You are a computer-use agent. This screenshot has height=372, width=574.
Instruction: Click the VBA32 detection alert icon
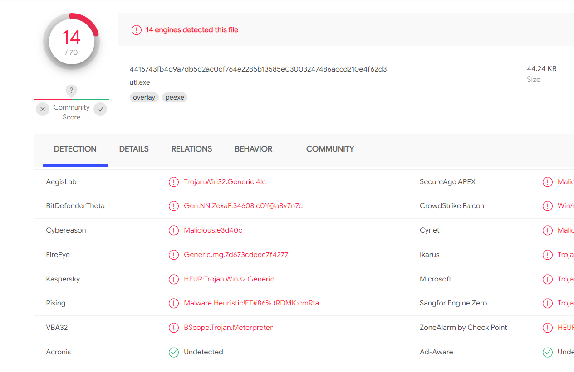[x=174, y=328]
